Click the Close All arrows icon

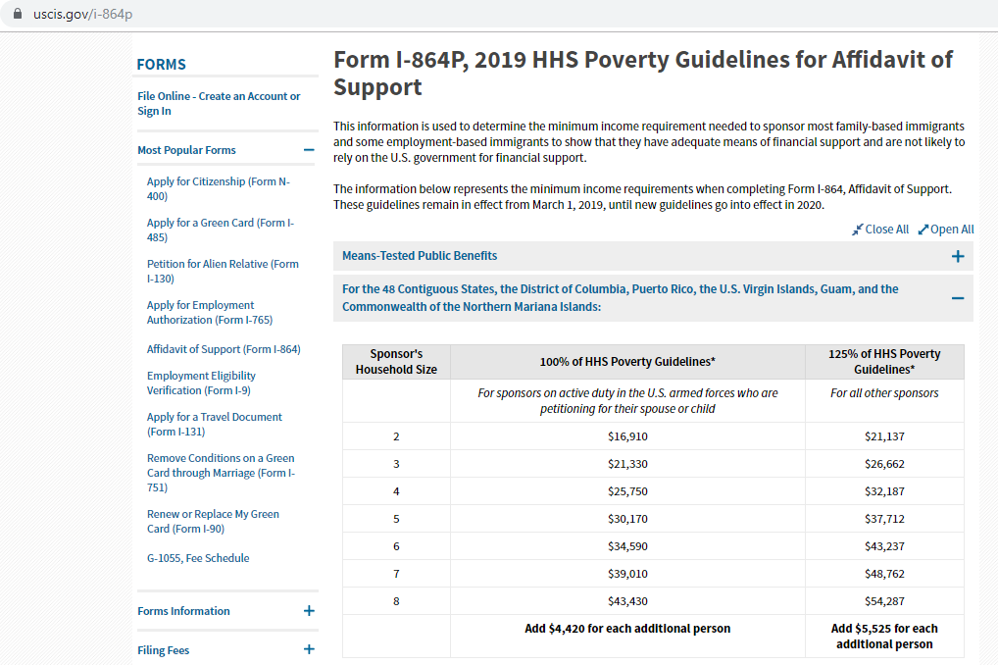coord(858,230)
